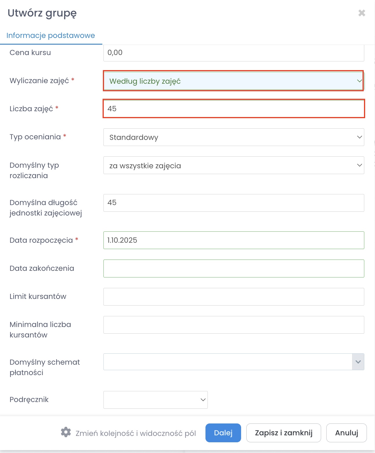
Task: Click Minimalna liczba kursantów field
Action: tap(234, 325)
